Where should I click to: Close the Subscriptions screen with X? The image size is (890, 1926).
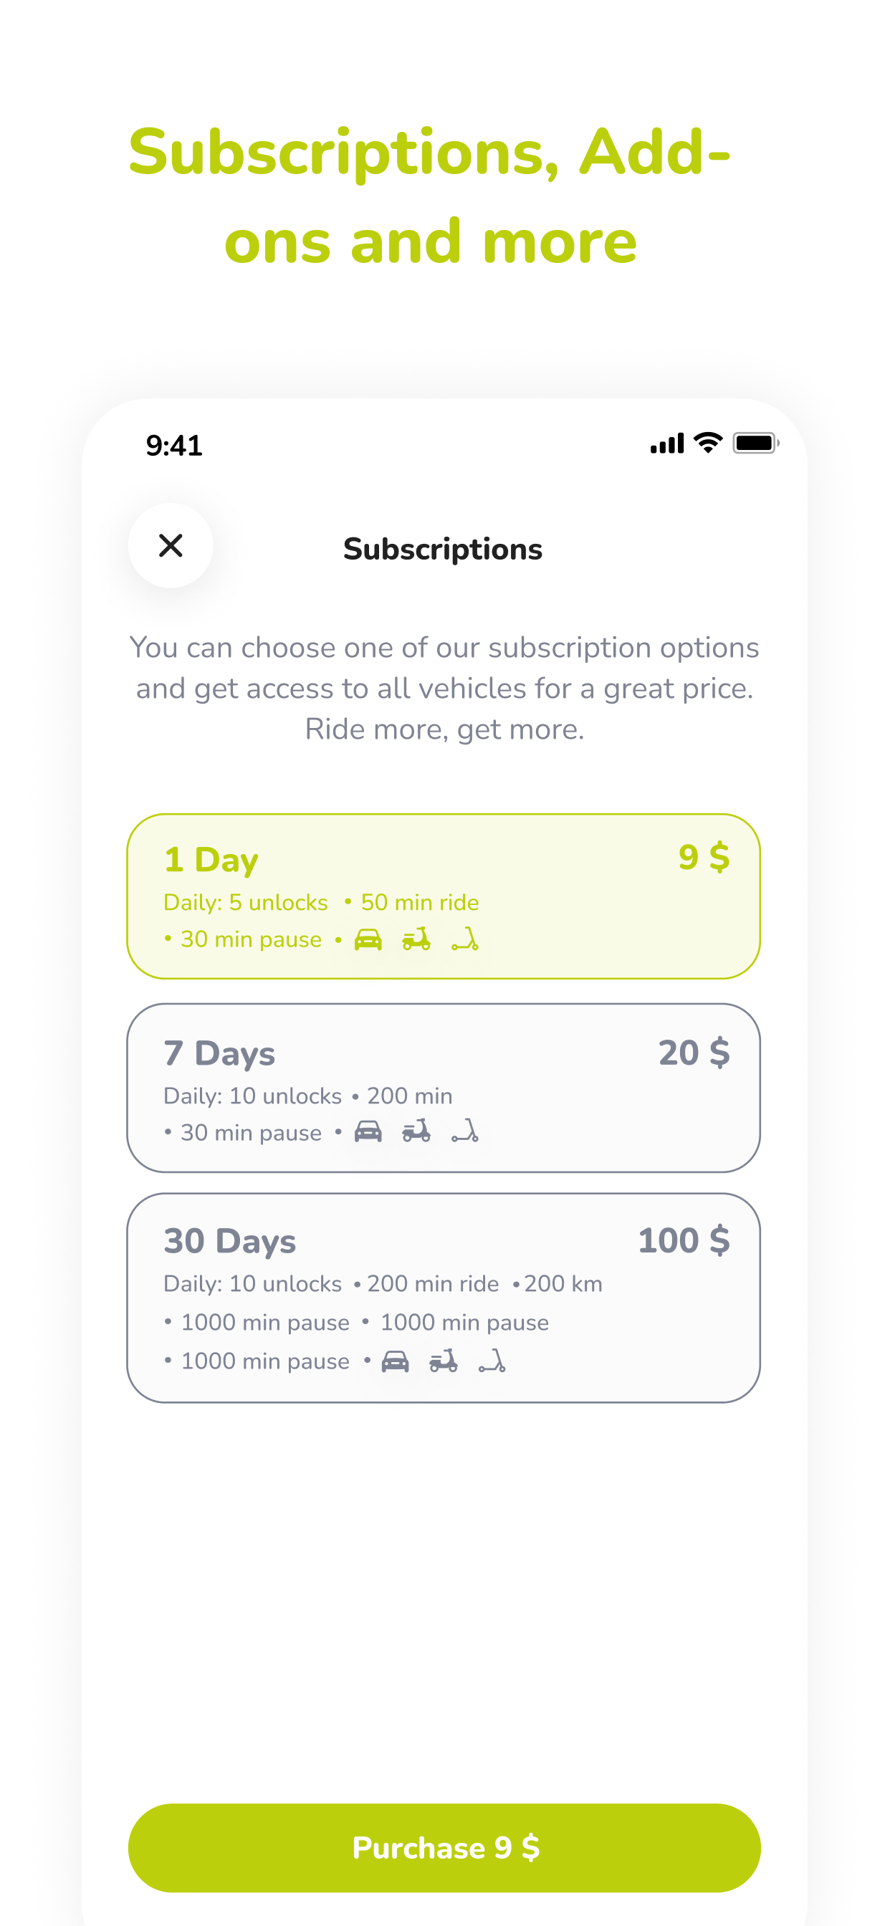coord(171,546)
